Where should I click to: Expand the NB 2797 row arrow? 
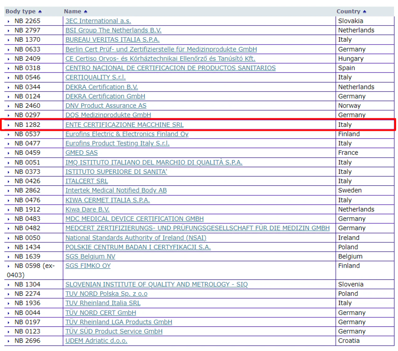(x=9, y=31)
